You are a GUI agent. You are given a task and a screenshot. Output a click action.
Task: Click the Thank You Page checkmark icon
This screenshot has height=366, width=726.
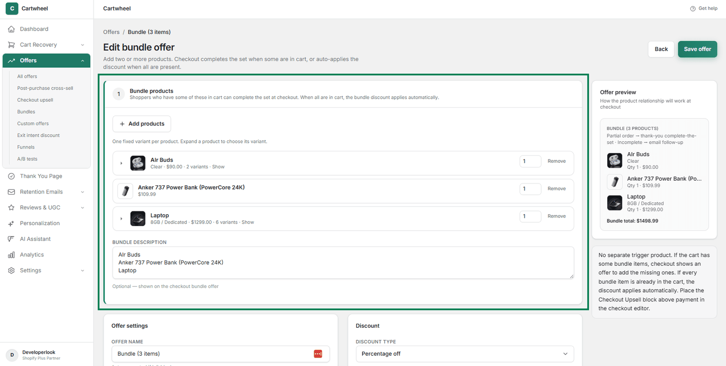tap(11, 176)
